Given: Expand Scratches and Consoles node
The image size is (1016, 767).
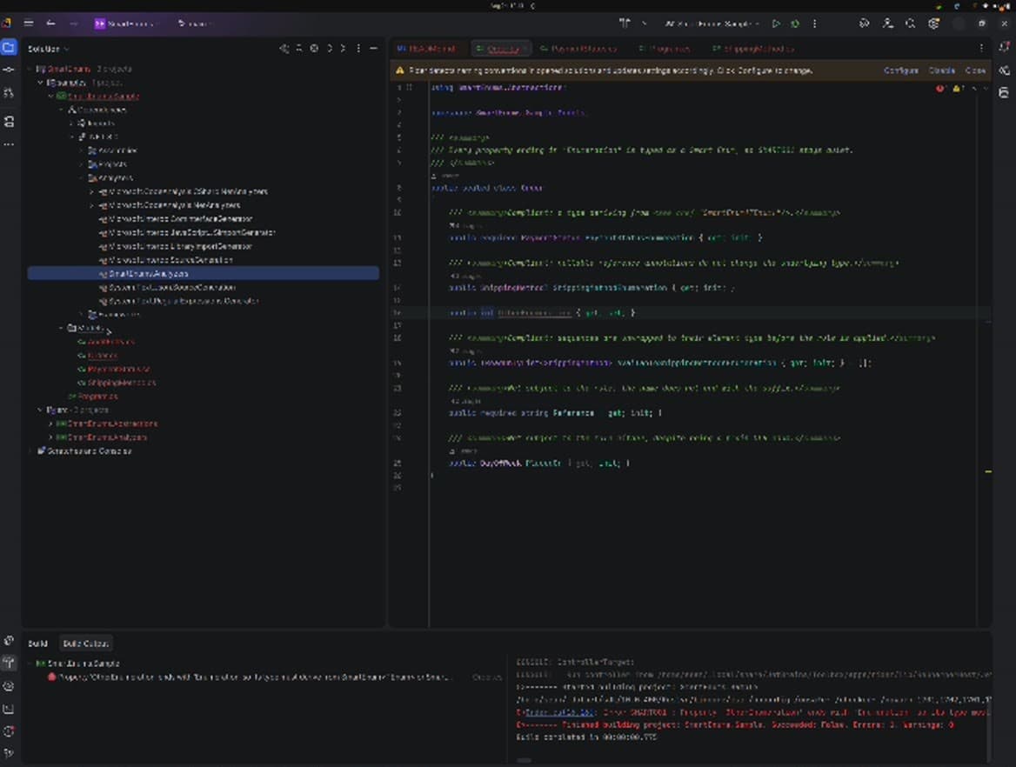Looking at the screenshot, I should point(30,450).
